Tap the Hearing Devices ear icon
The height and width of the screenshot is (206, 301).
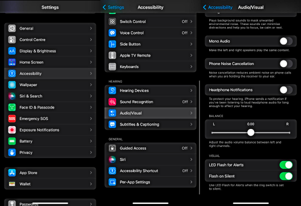pos(112,90)
